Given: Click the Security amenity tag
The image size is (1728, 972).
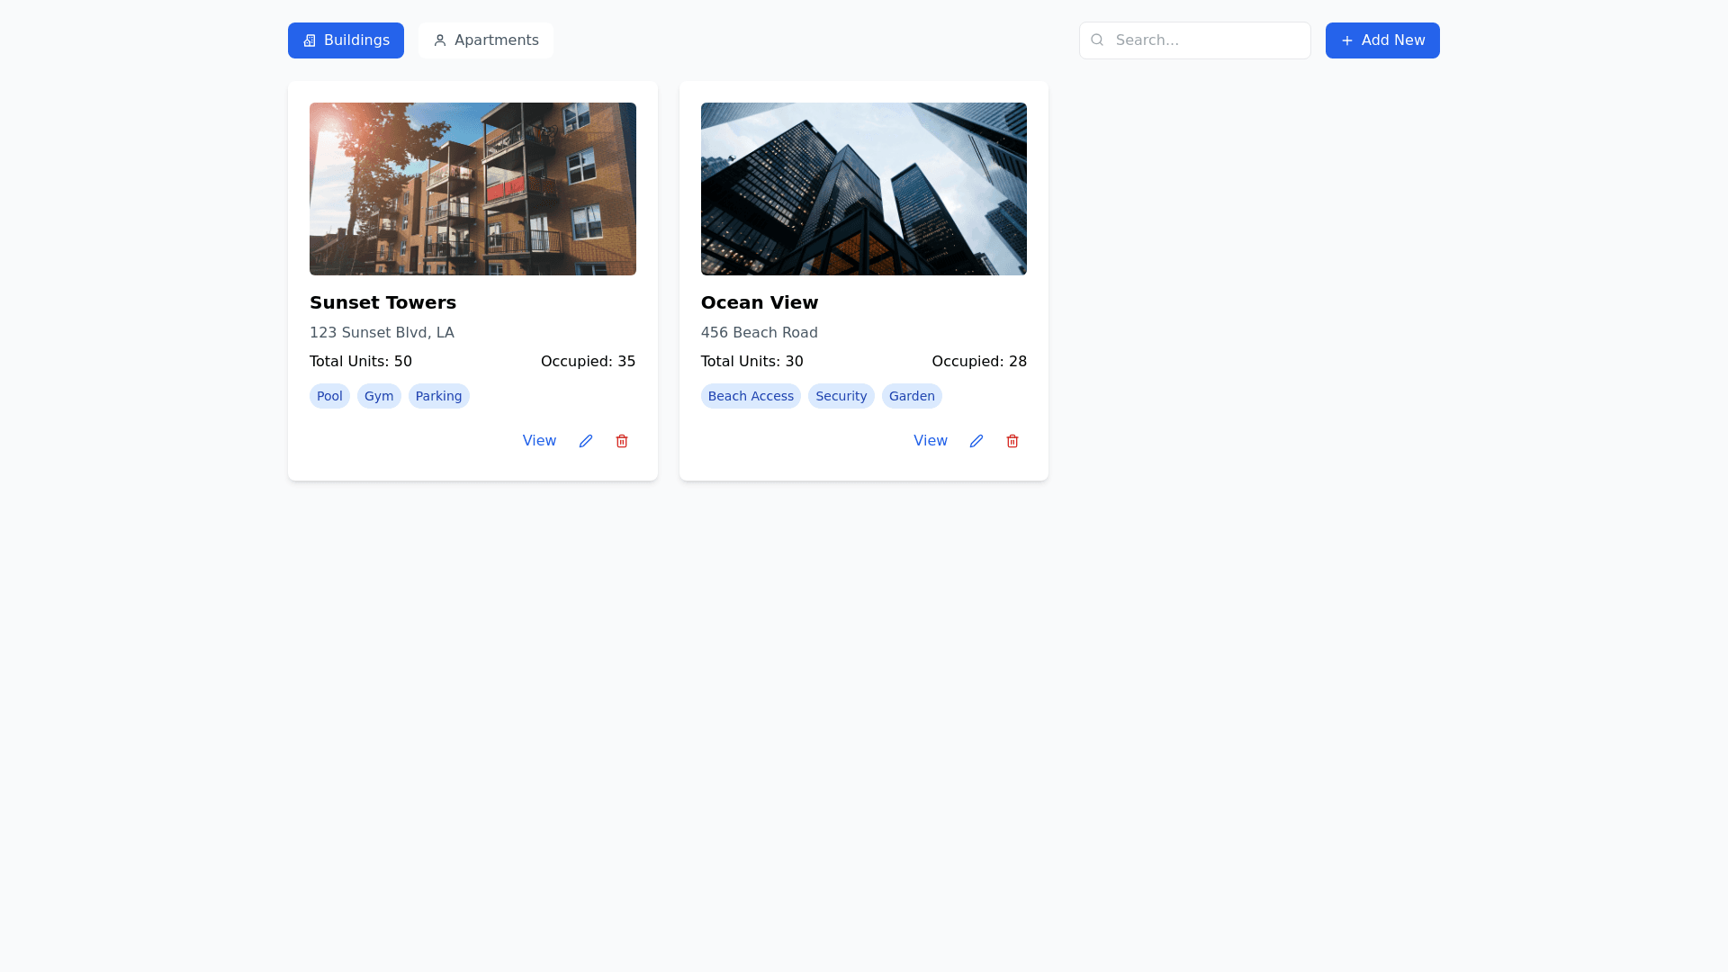Looking at the screenshot, I should pos(841,396).
